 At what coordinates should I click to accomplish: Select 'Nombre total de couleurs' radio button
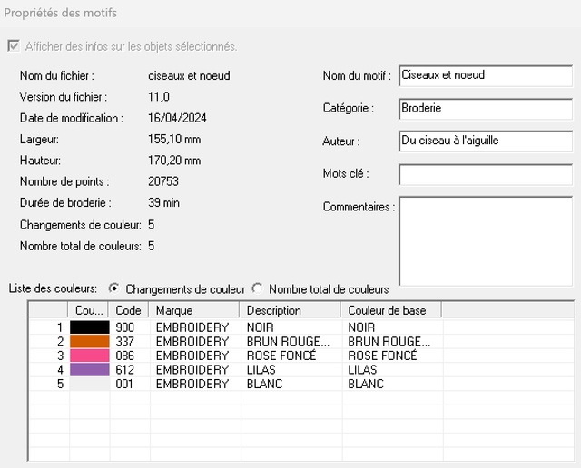point(258,288)
